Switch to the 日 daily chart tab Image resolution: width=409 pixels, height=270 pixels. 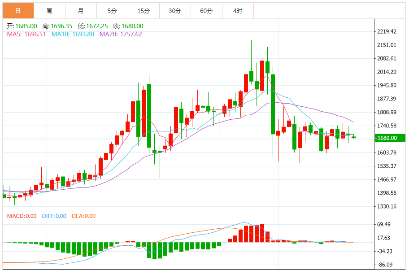click(18, 11)
